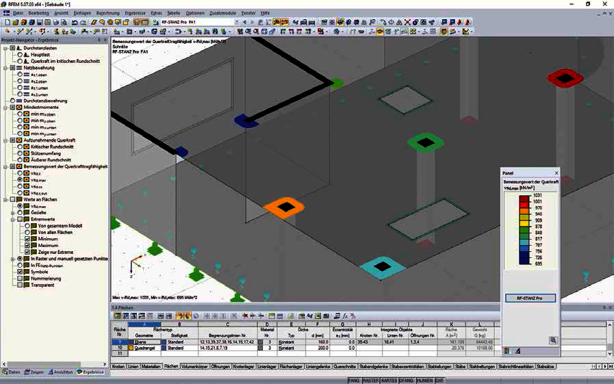614x384 pixels.
Task: Collapse the Werte an Flächen tree node
Action: click(x=6, y=199)
